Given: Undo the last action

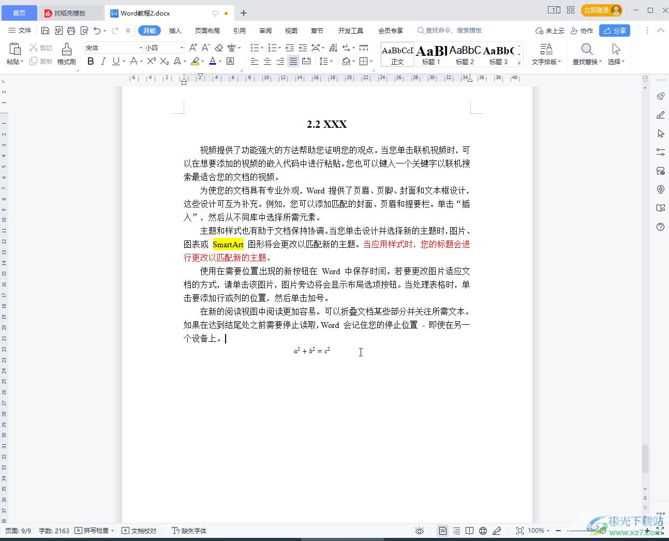Looking at the screenshot, I should click(x=97, y=31).
